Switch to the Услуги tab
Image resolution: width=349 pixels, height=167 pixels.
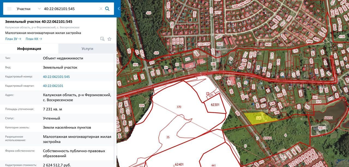pos(87,49)
